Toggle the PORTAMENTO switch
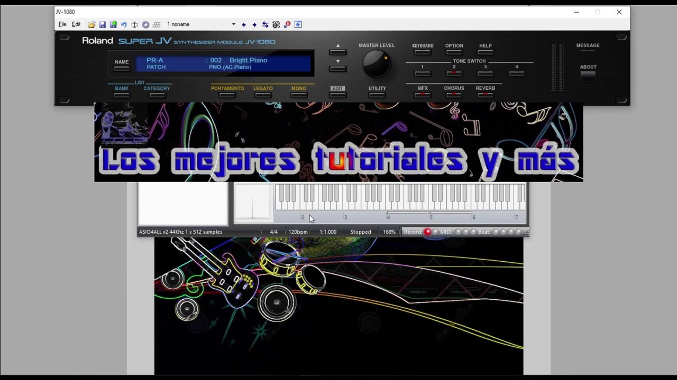 pos(227,95)
